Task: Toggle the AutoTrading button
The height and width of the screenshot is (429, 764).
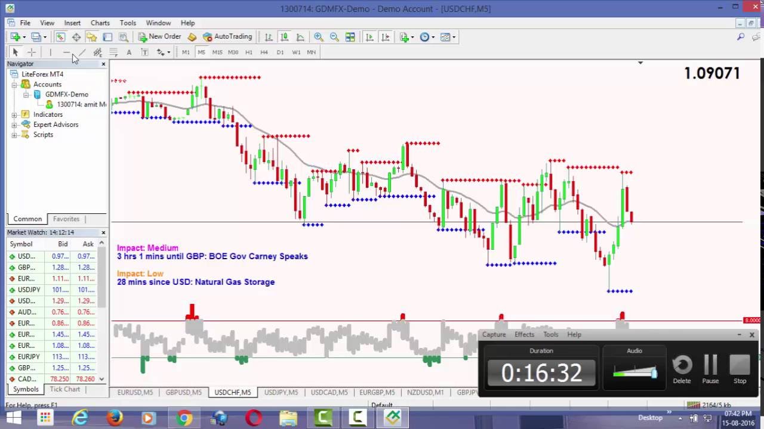Action: click(227, 37)
